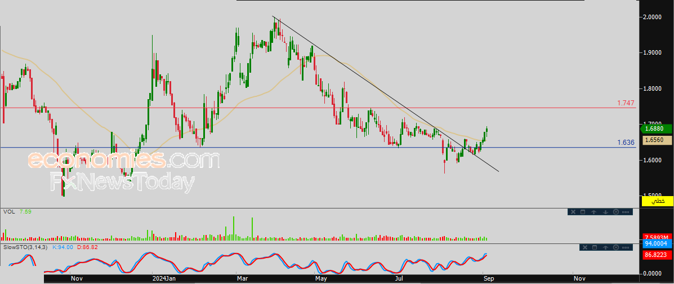This screenshot has width=674, height=284.
Task: Open VOL indicator settings gear
Action: pos(615,212)
